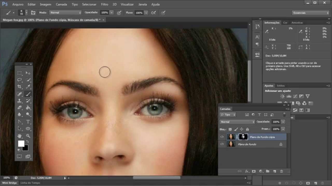Pick the Horizontal Type tool
Viewport: 332px width, 186px height.
28,122
